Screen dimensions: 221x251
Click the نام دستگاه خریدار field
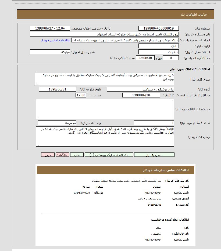[104, 34]
